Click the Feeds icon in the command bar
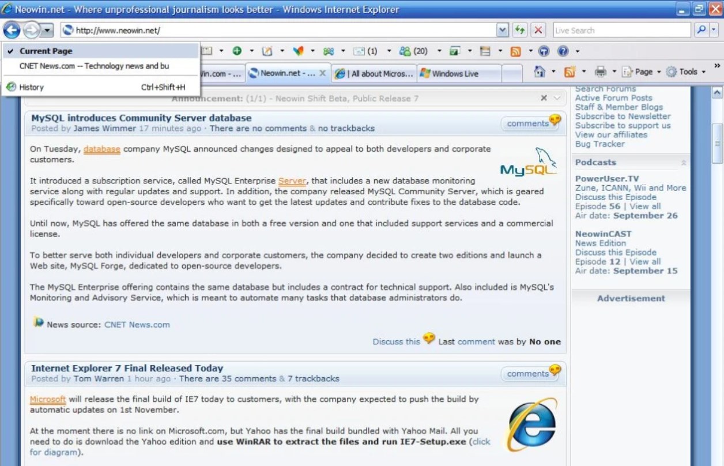The height and width of the screenshot is (466, 724). [570, 72]
